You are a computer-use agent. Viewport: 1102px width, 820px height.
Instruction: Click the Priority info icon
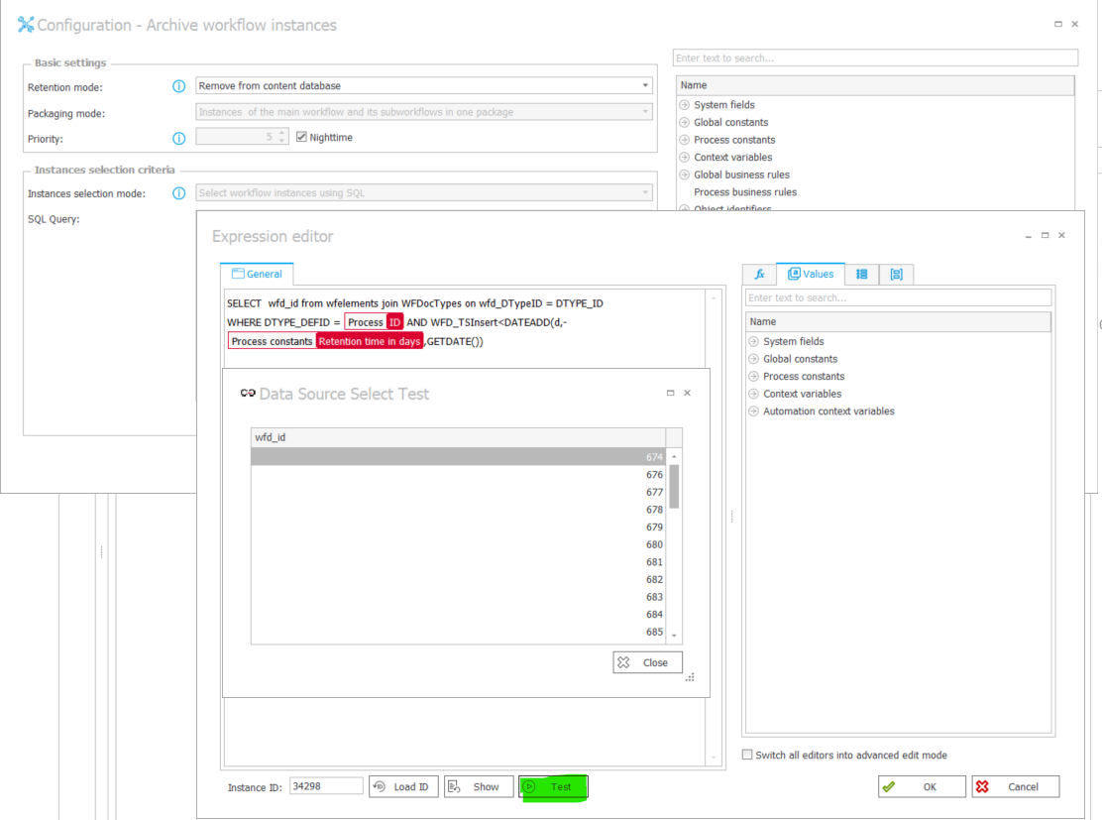point(179,139)
